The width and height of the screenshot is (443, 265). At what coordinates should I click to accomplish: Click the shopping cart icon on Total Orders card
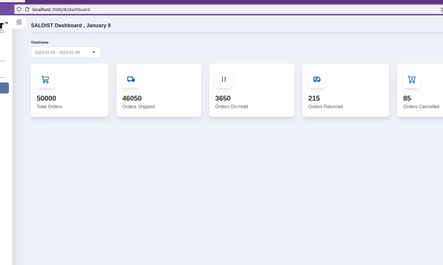pyautogui.click(x=45, y=79)
